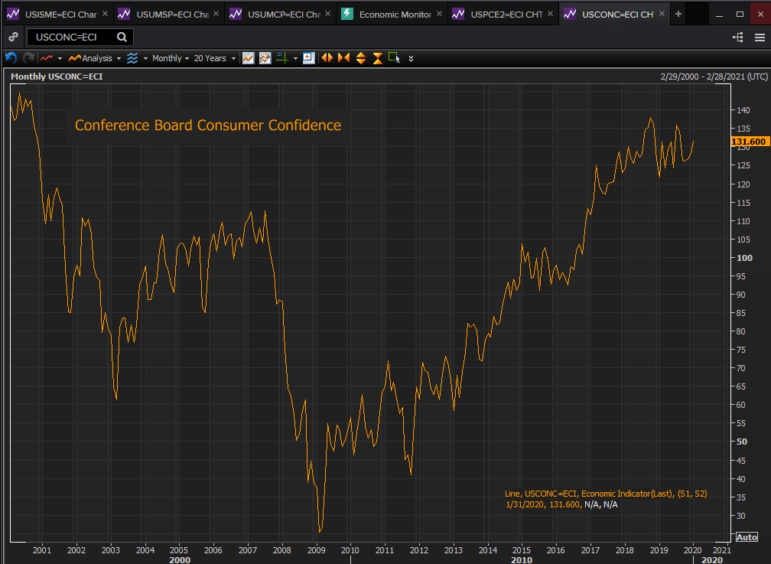Toggle the green crosshair tool
This screenshot has height=564, width=771.
point(282,58)
